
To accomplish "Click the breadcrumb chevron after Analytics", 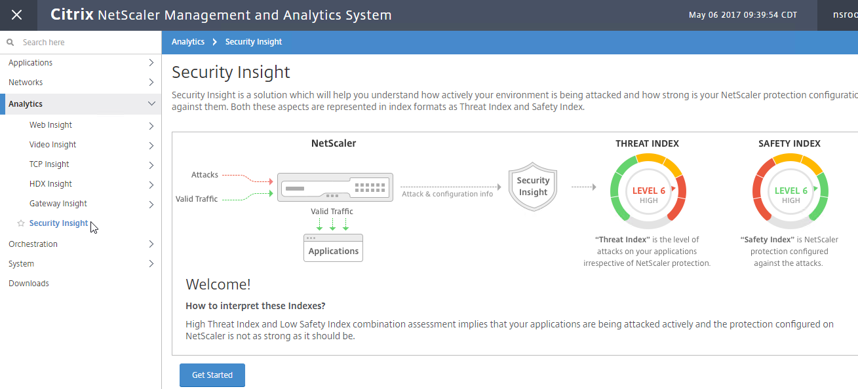I will point(214,42).
